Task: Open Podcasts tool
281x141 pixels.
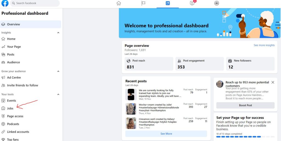Action: pyautogui.click(x=31, y=124)
